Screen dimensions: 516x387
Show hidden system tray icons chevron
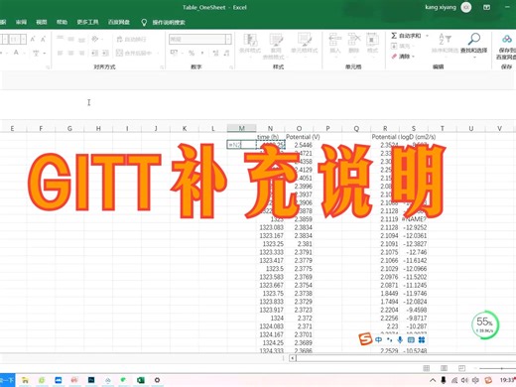433,380
